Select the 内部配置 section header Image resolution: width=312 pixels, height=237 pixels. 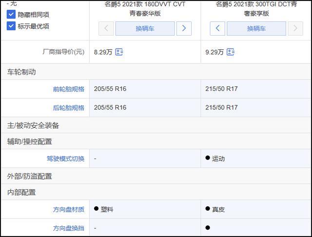(156, 192)
